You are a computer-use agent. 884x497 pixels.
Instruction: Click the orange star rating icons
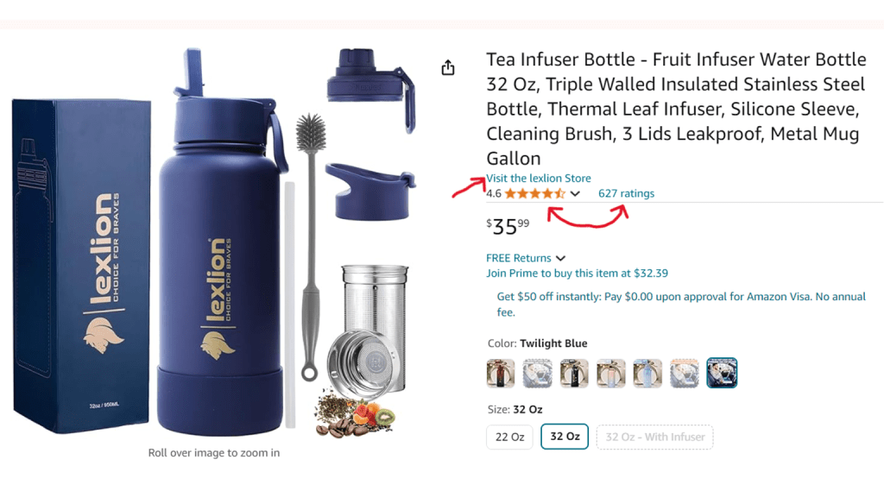[x=534, y=193]
